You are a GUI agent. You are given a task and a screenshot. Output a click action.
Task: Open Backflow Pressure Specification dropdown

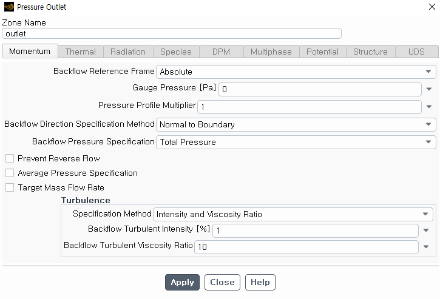click(296, 142)
